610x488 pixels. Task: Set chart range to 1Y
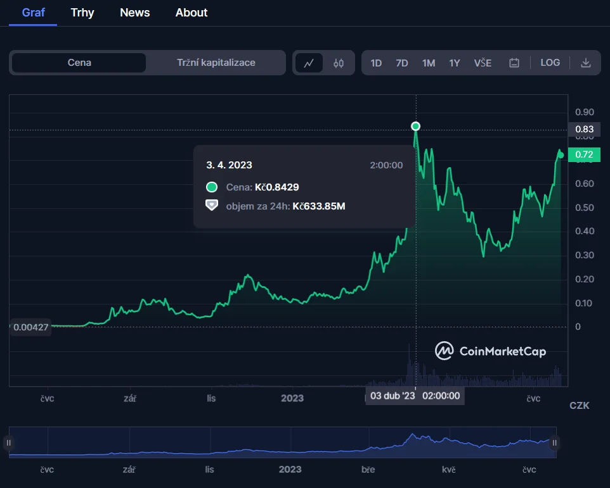click(455, 63)
